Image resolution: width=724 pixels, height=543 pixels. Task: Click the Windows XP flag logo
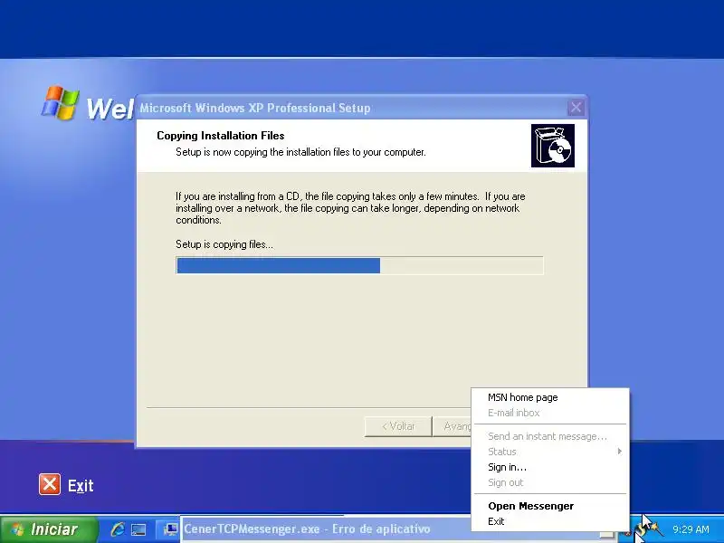click(60, 102)
